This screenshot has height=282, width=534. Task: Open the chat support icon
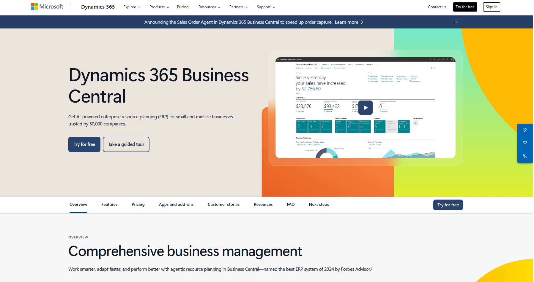[525, 130]
